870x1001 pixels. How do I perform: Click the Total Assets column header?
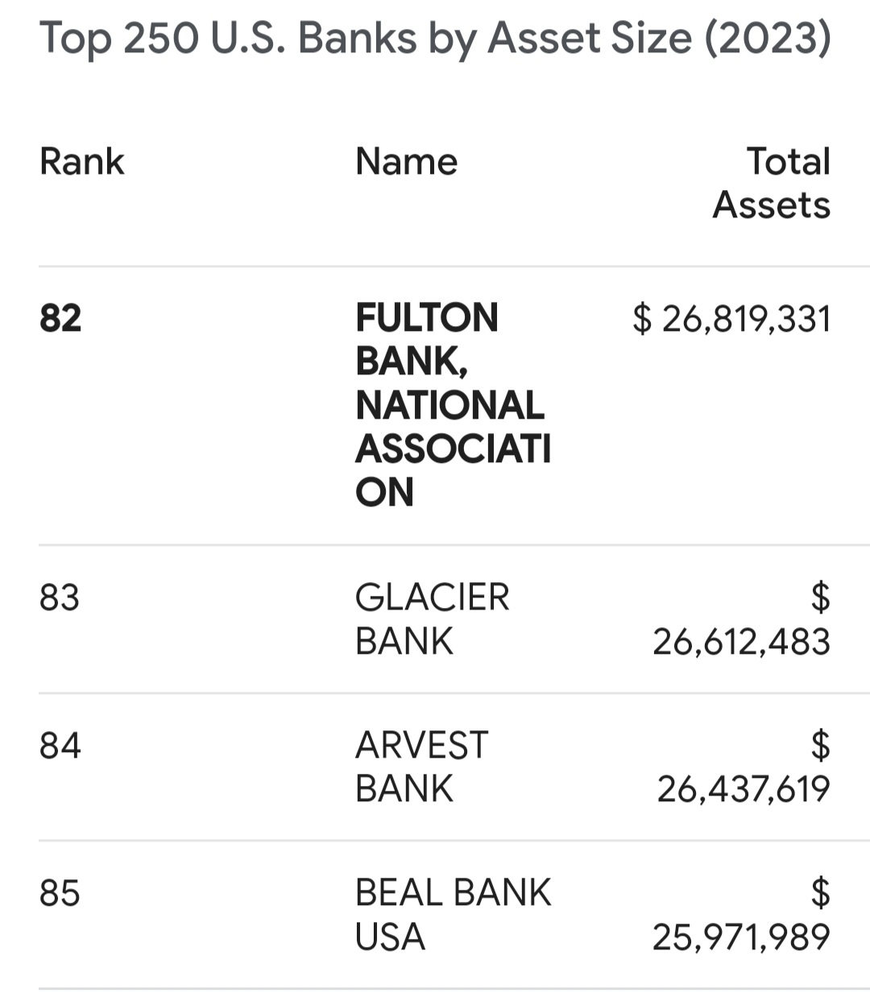coord(771,183)
